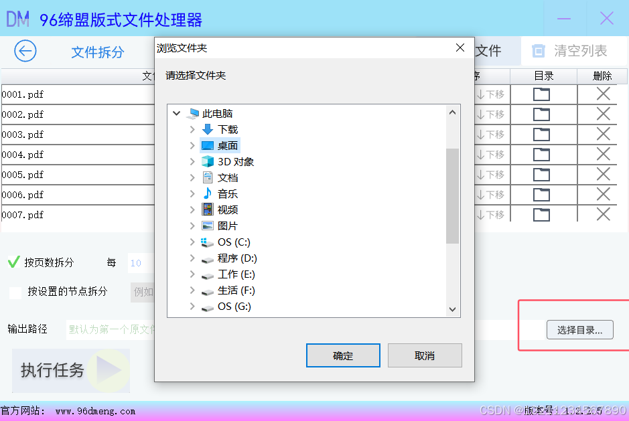Select the Music folder icon in the tree
This screenshot has height=421, width=629.
208,193
